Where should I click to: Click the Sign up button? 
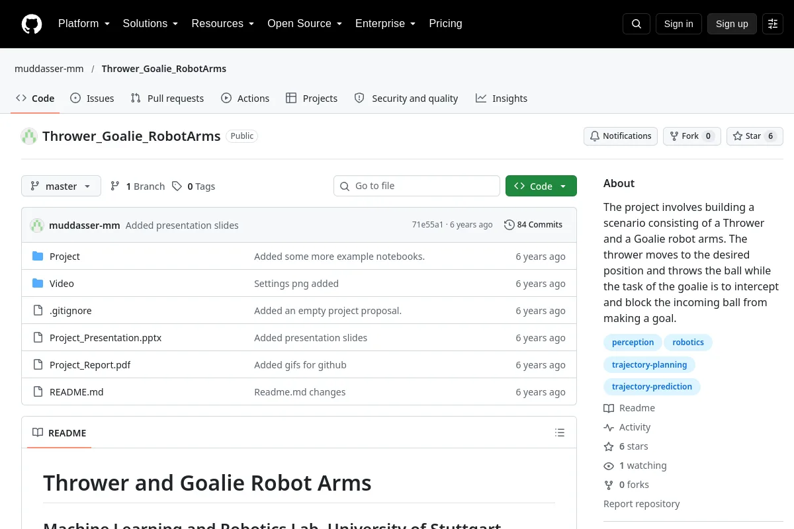pyautogui.click(x=732, y=24)
